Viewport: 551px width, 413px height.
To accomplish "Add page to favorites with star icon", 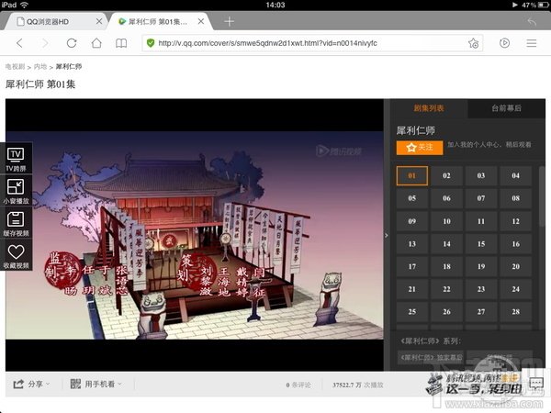I will (473, 43).
